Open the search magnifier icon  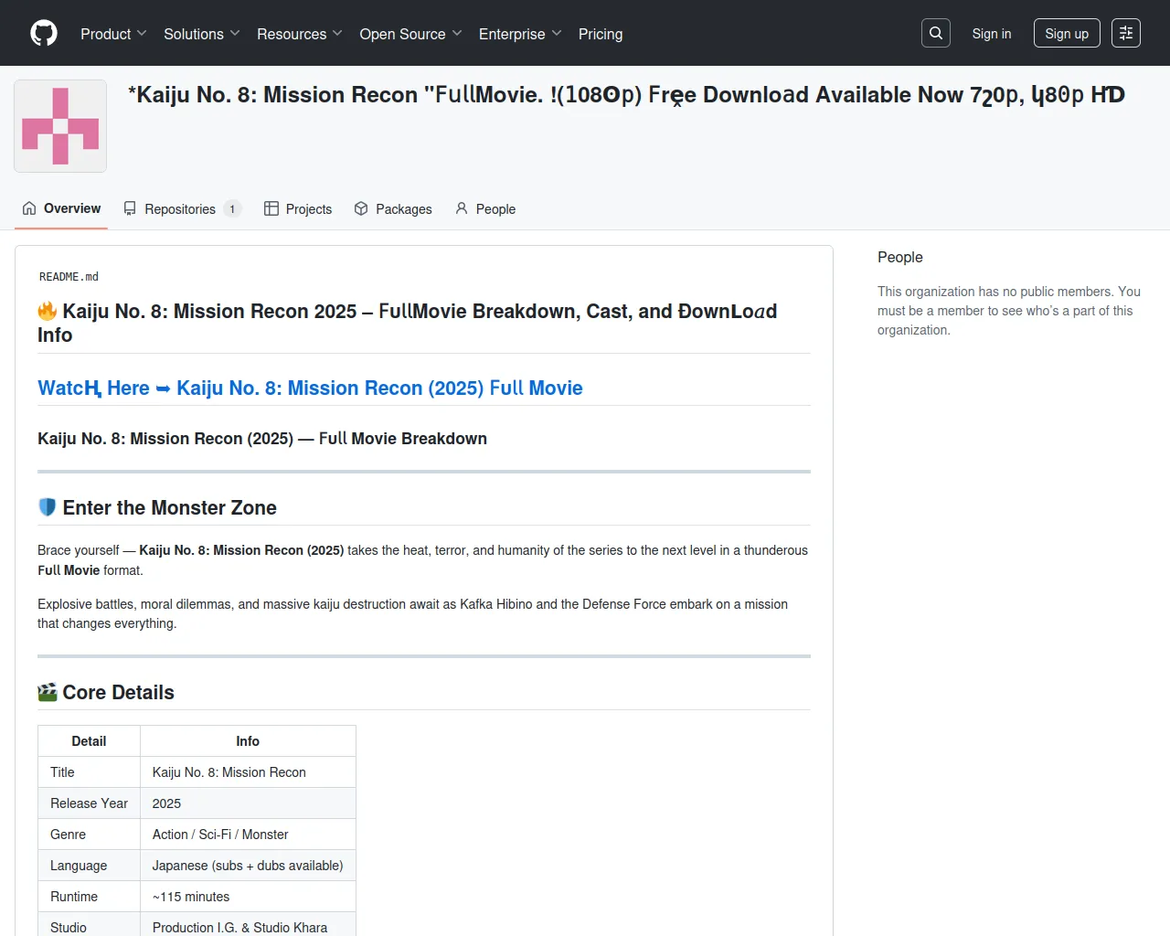point(936,33)
